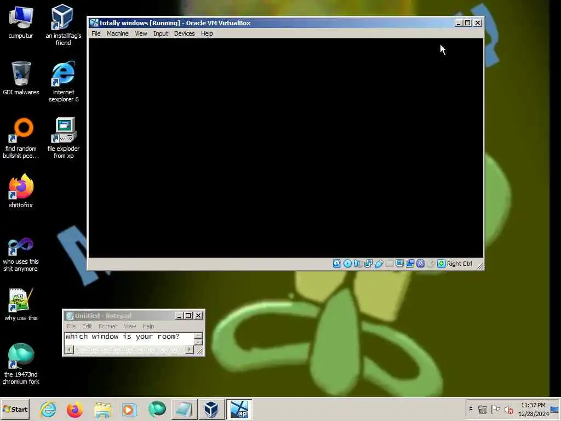Select the internet sexplorer 6 shortcut
This screenshot has height=421, width=561.
click(64, 82)
